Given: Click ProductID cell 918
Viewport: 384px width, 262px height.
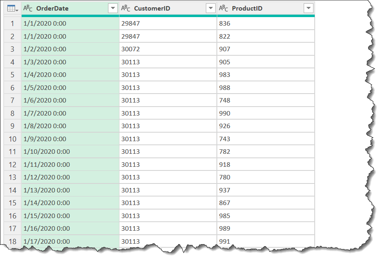Looking at the screenshot, I should pyautogui.click(x=266, y=165).
